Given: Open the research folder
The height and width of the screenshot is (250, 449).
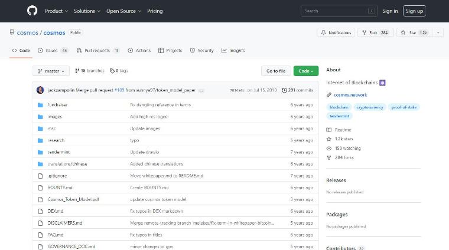Looking at the screenshot, I should point(56,140).
